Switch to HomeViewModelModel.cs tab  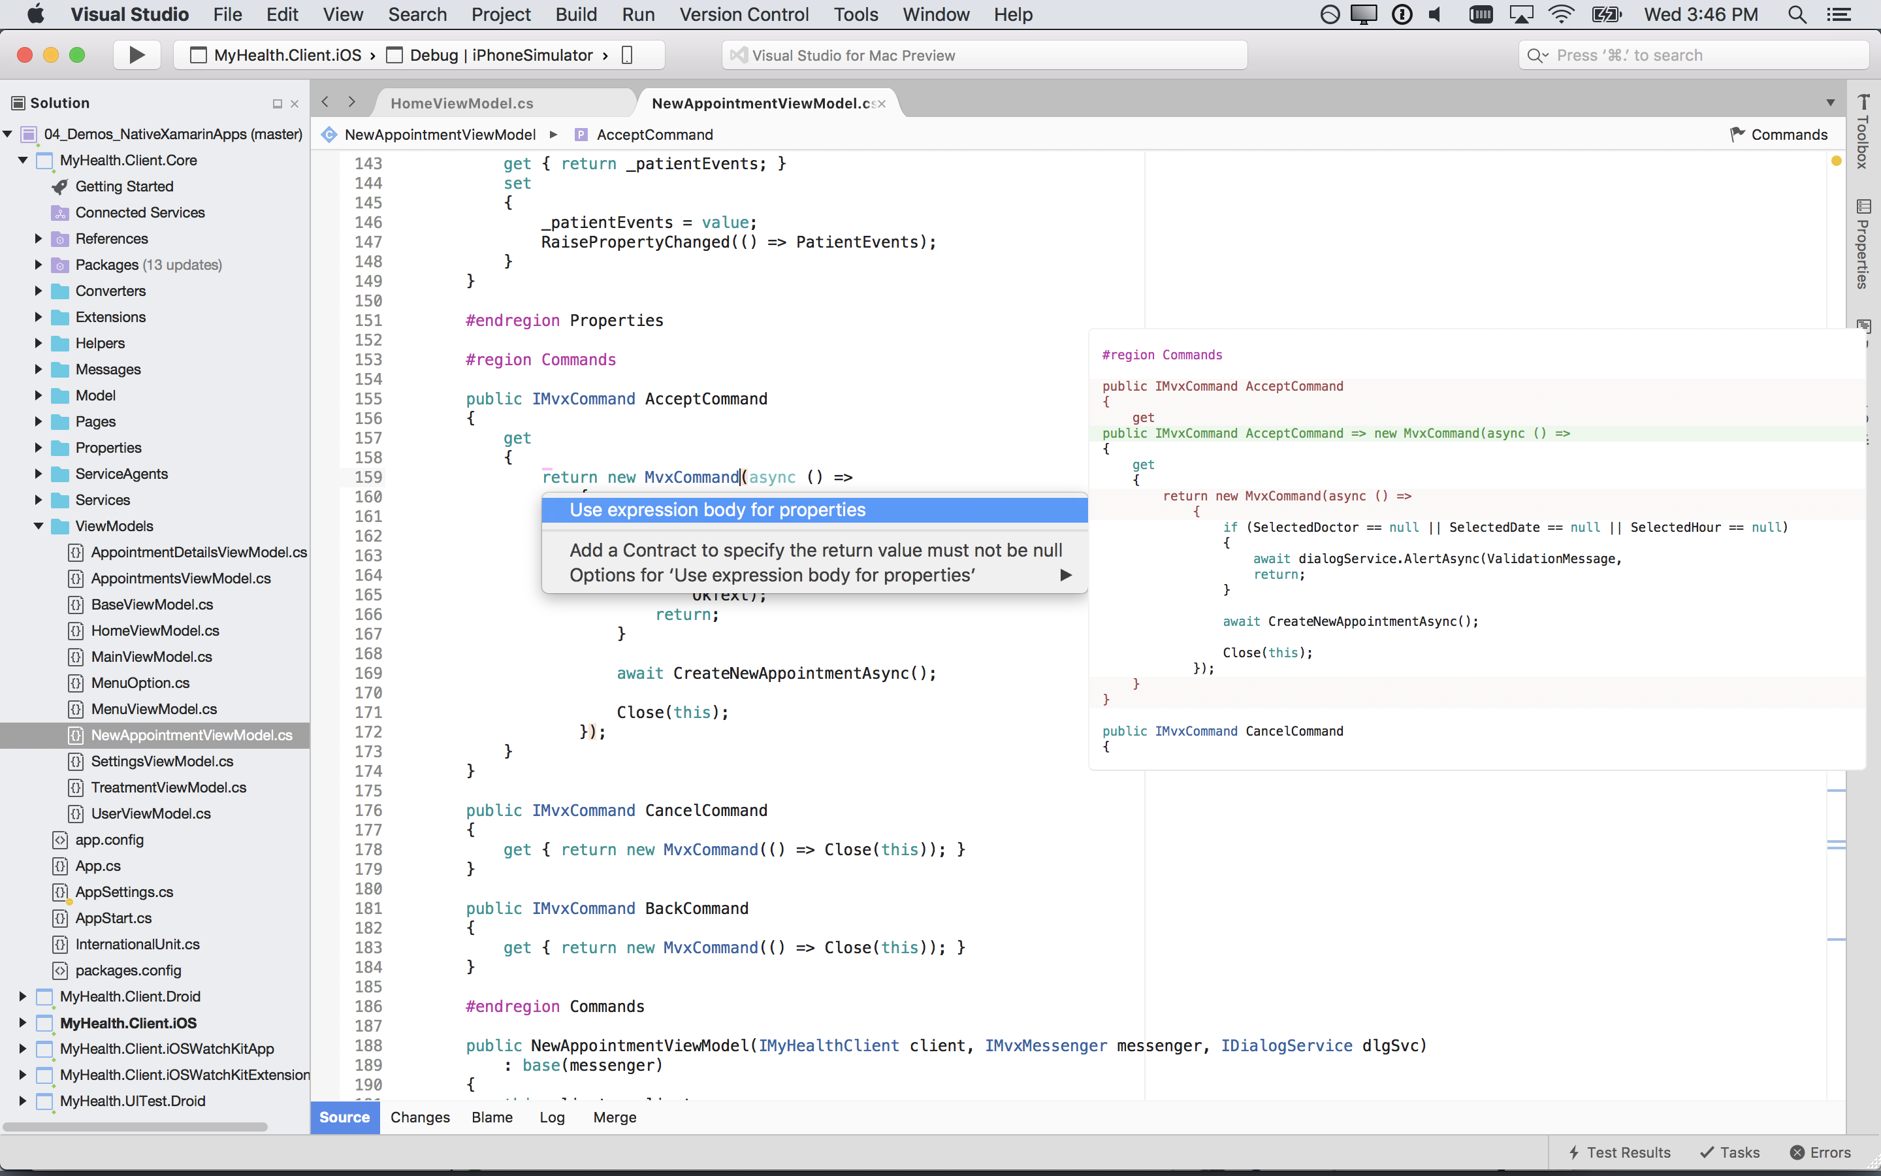point(460,102)
